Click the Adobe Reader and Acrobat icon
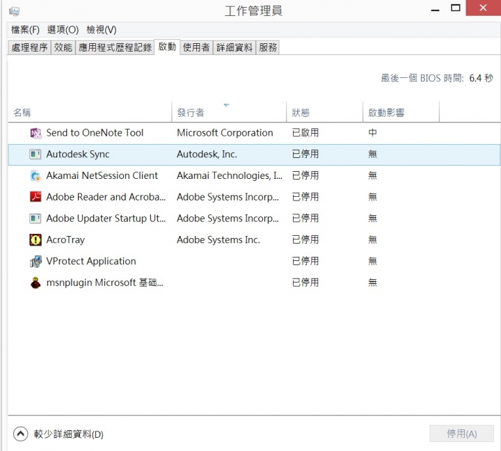This screenshot has height=451, width=501. pos(35,197)
